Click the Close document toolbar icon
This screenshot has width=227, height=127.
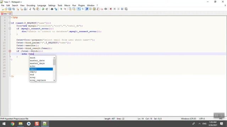pyautogui.click(x=17, y=9)
